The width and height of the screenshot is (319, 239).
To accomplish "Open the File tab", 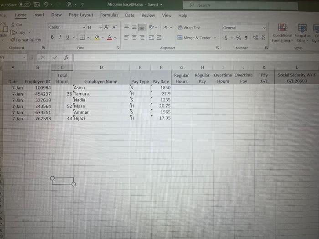I will coord(3,15).
